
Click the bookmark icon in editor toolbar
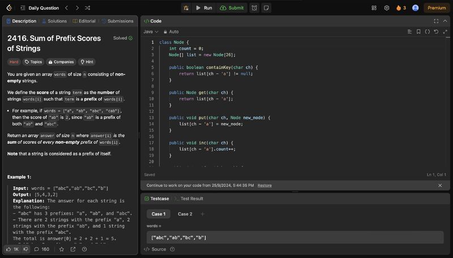tap(418, 32)
